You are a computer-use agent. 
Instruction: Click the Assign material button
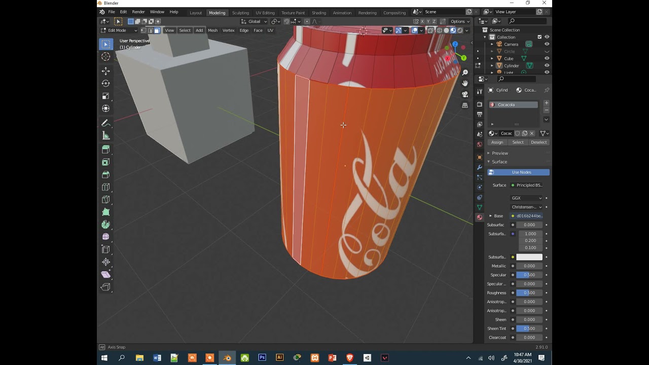pos(497,142)
